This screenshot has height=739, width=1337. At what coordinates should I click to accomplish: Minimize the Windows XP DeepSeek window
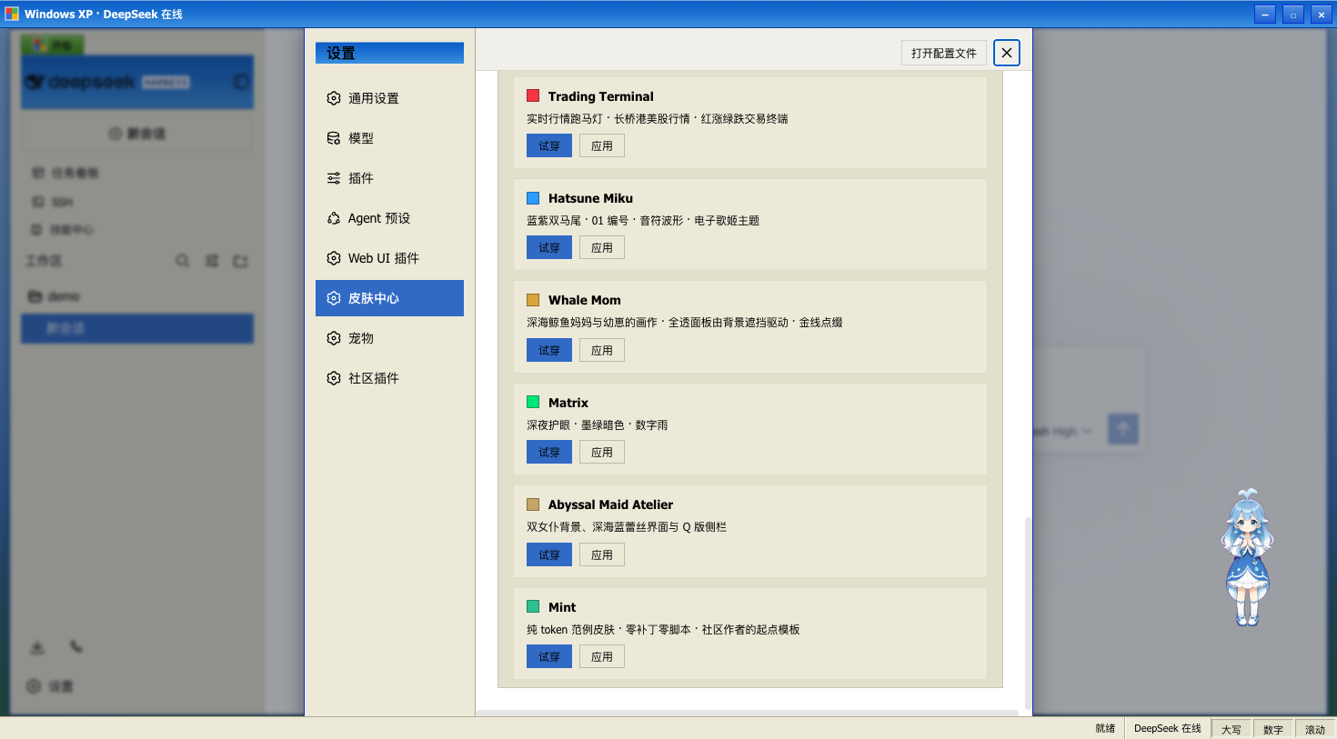coord(1264,15)
